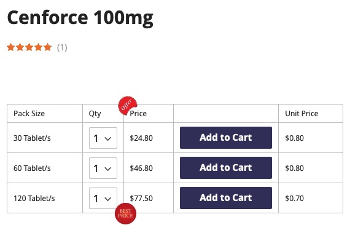The image size is (350, 225).
Task: Add 120 Tablet/s pack to cart
Action: [226, 198]
